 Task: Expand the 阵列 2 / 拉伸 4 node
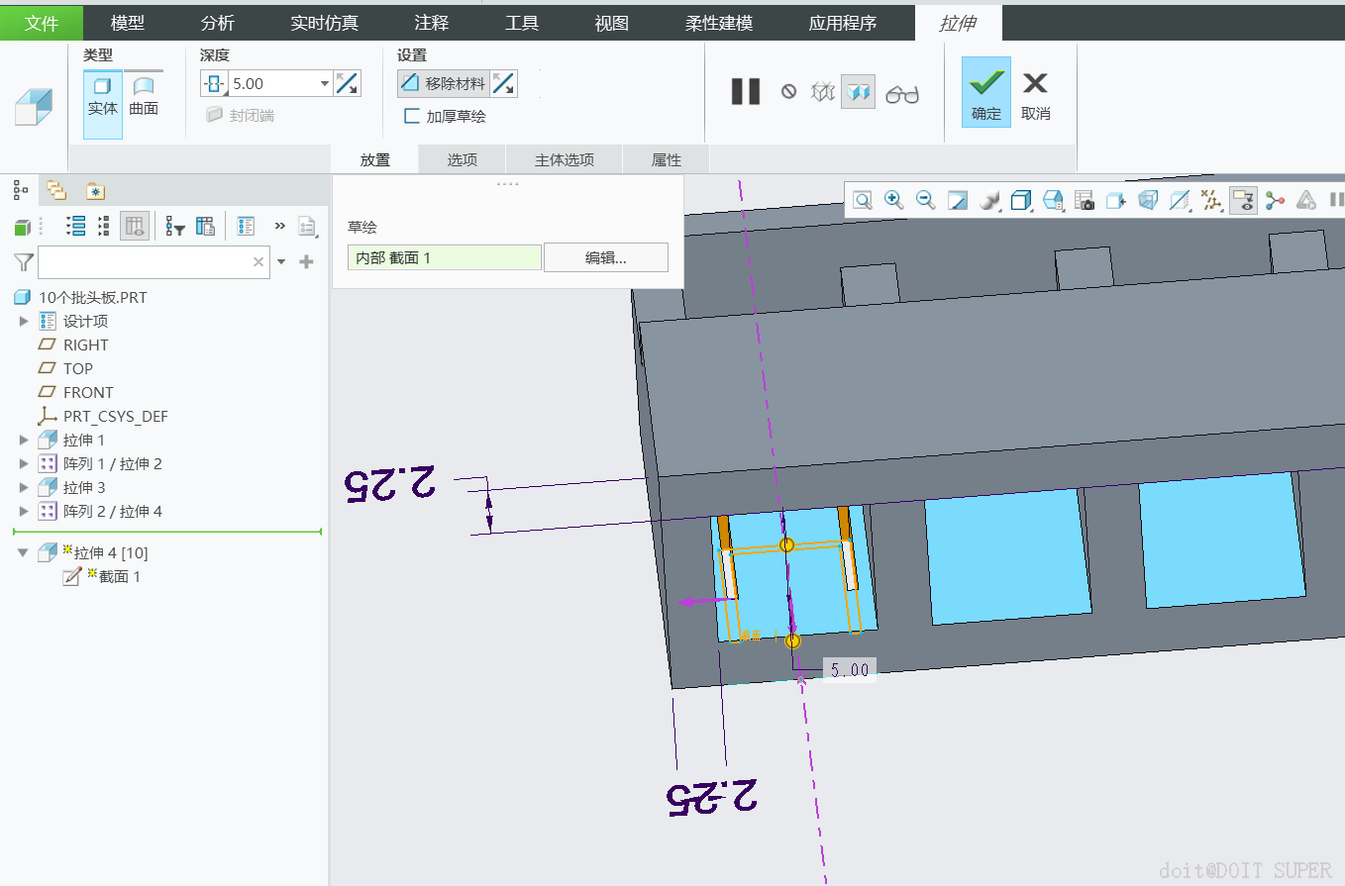pos(25,512)
